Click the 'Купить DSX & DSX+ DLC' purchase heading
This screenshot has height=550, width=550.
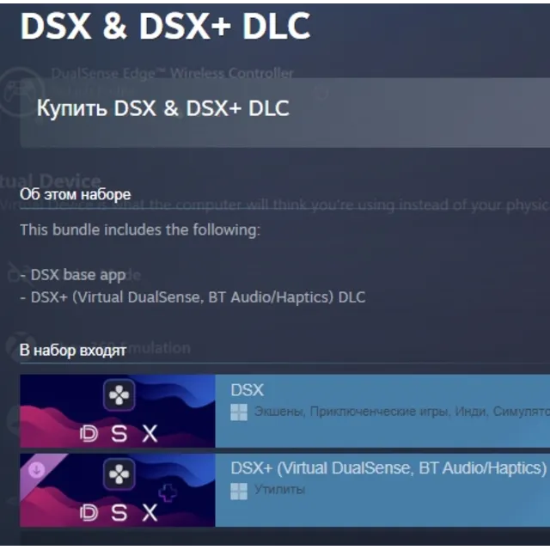pyautogui.click(x=163, y=108)
